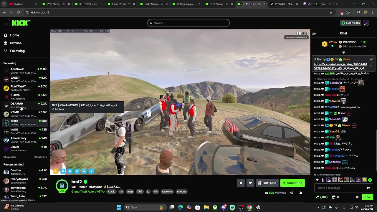377x212 pixels.
Task: Switch to the YouTube tab
Action: (23, 4)
